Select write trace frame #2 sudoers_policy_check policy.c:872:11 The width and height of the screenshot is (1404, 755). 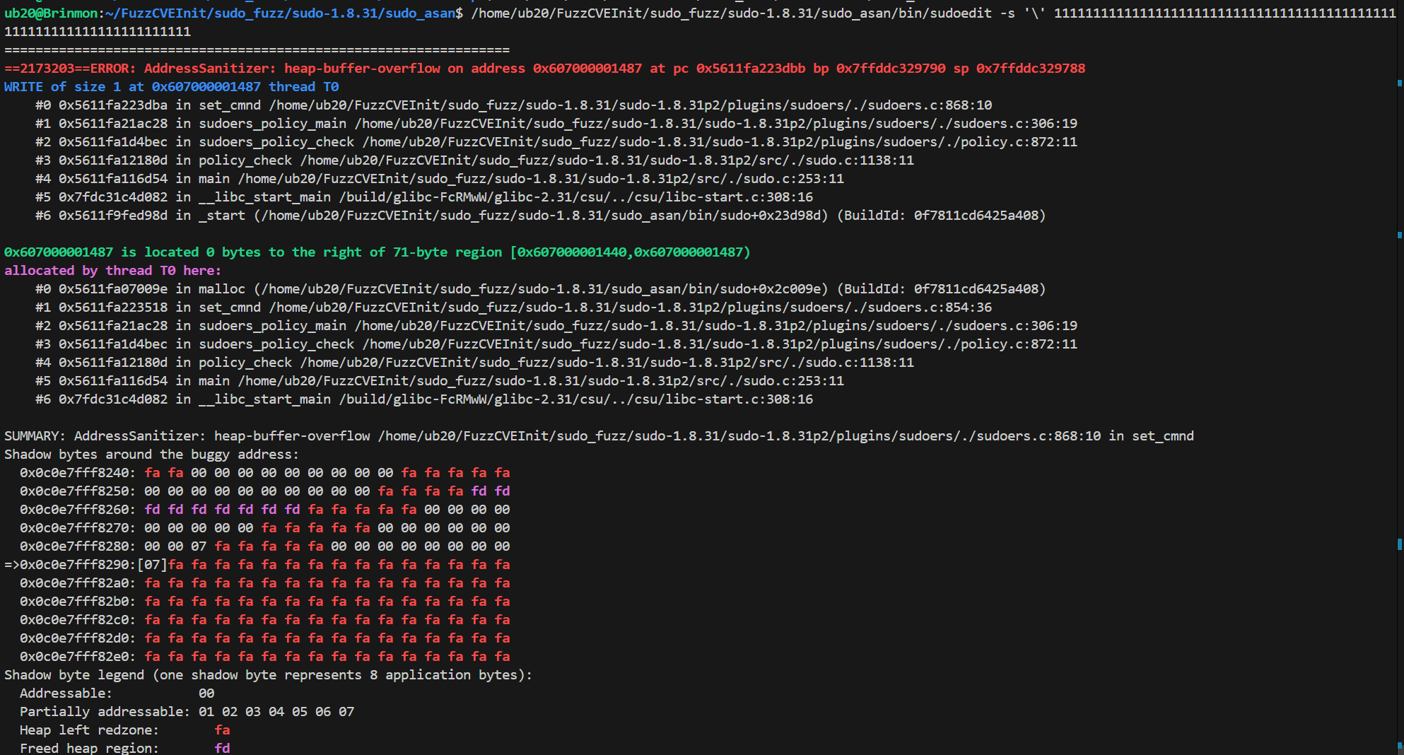(x=556, y=142)
